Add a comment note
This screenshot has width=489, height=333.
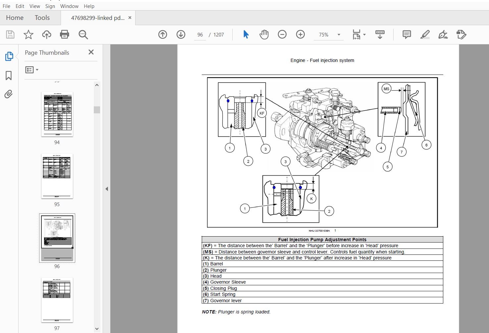tap(407, 34)
